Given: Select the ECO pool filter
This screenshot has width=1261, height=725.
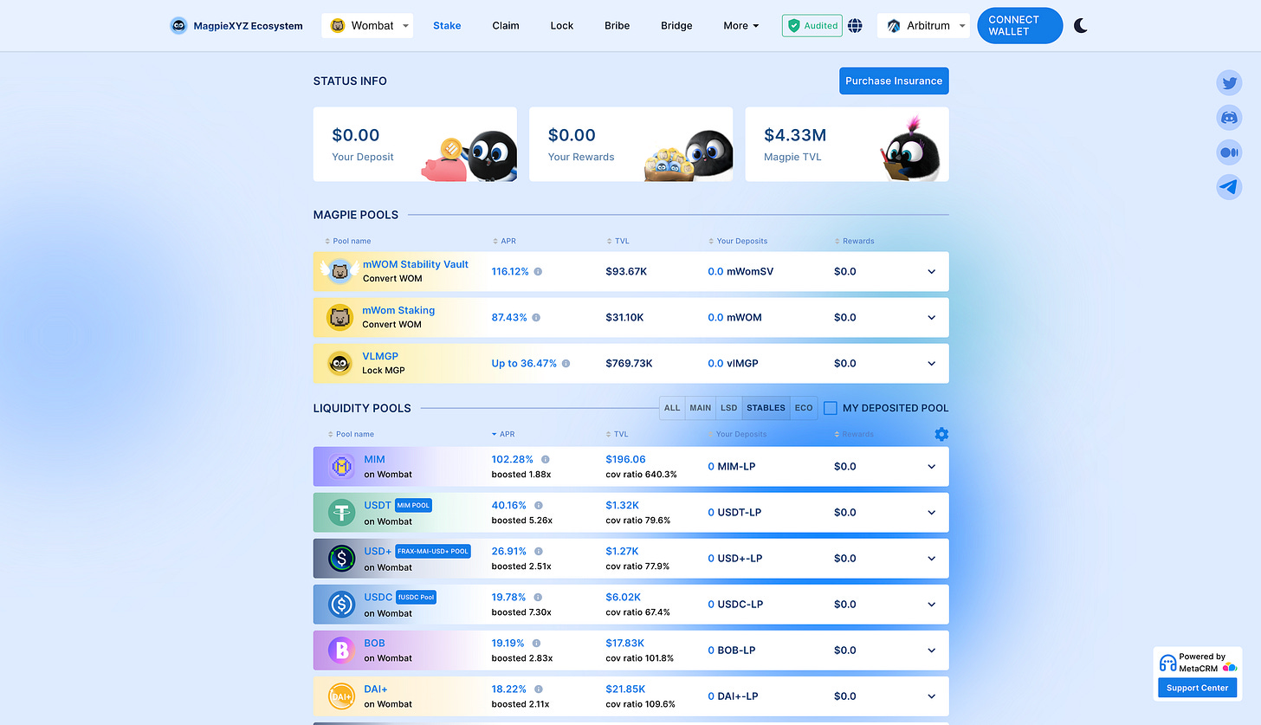Looking at the screenshot, I should [x=804, y=408].
